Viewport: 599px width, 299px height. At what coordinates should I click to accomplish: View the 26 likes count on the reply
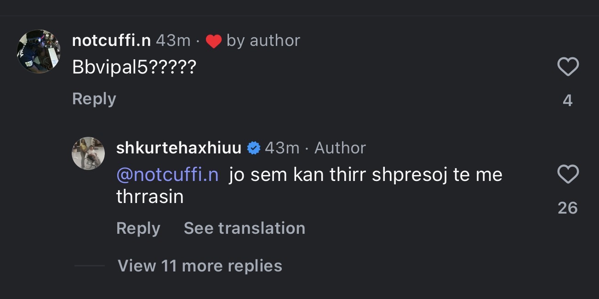568,208
